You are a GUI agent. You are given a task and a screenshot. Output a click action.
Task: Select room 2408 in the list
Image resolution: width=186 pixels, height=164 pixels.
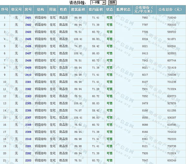tap(28, 61)
